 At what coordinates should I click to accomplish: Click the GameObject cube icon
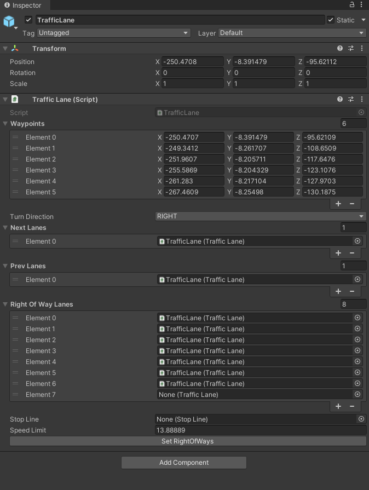coord(9,22)
